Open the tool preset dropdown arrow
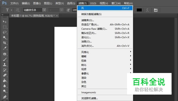178x101 pixels. (12, 10)
